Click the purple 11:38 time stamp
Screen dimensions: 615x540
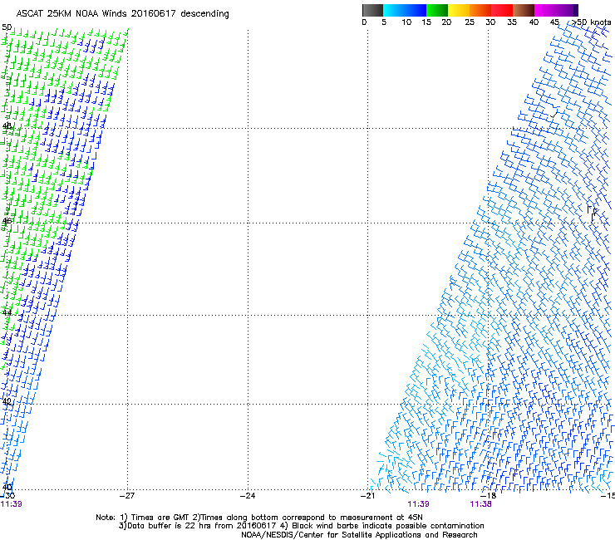coord(481,504)
